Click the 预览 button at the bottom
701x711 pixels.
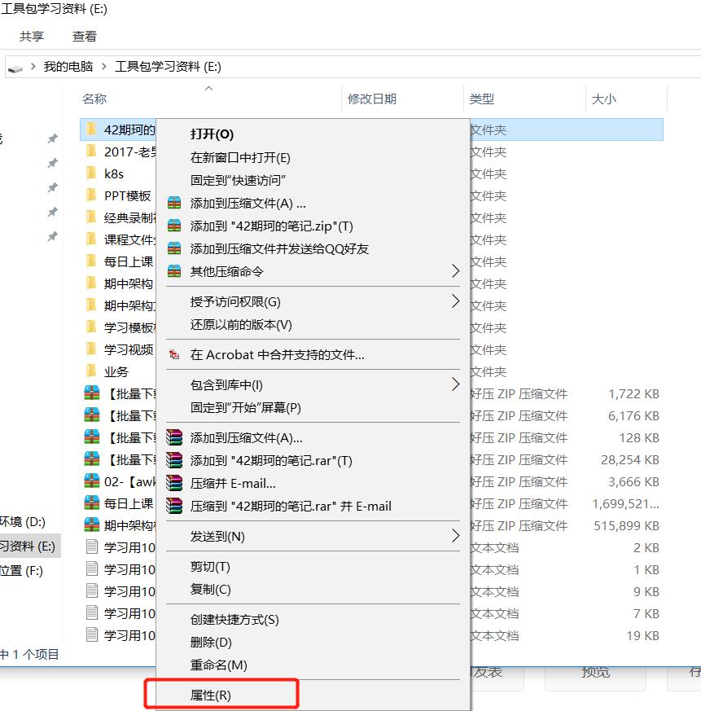coord(595,673)
